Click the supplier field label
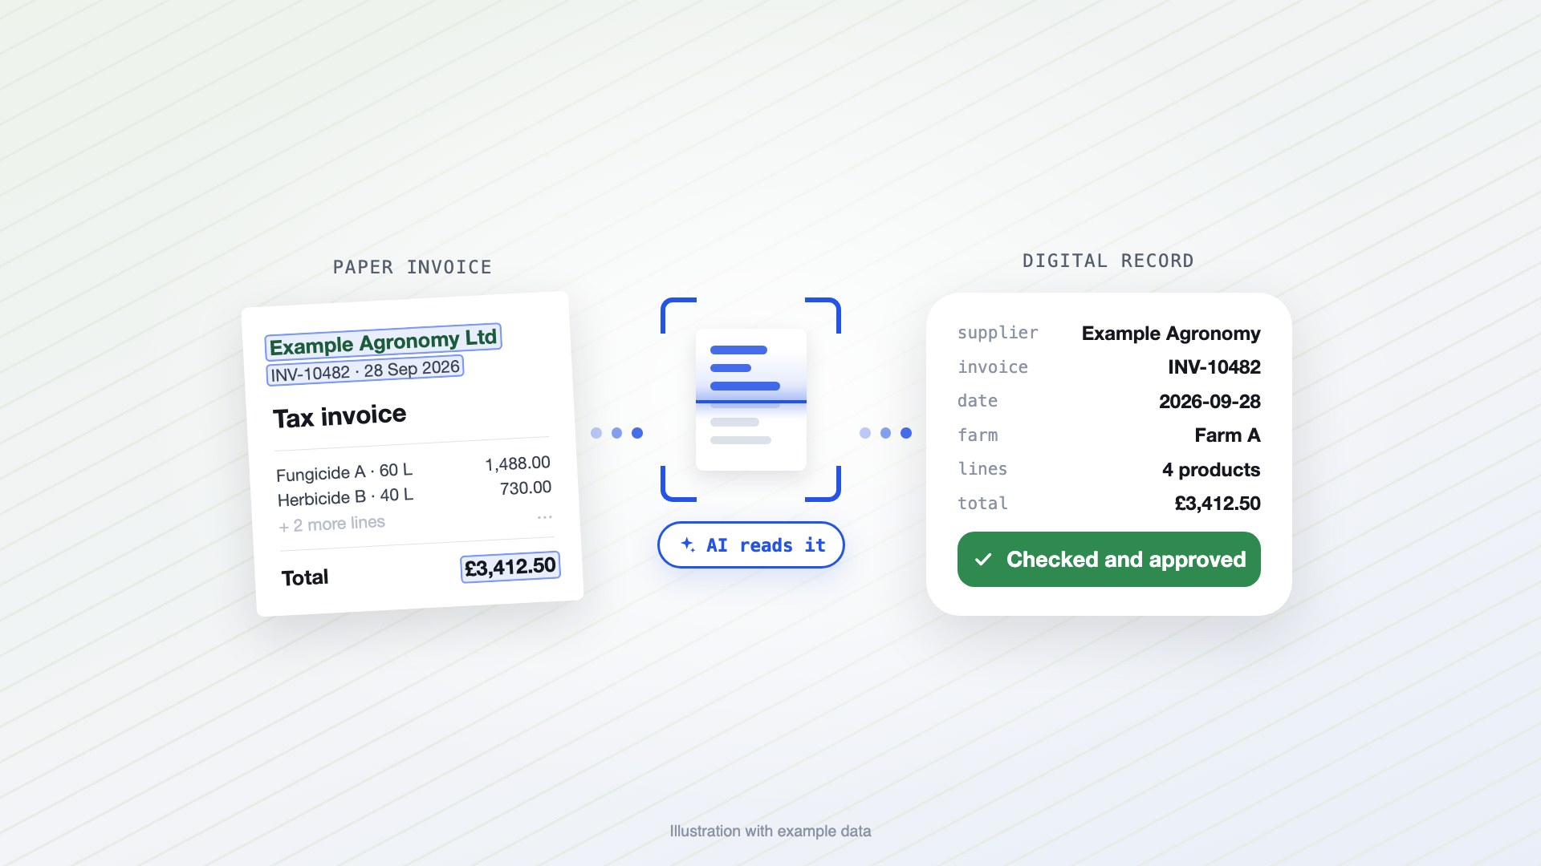This screenshot has width=1541, height=866. coord(998,333)
